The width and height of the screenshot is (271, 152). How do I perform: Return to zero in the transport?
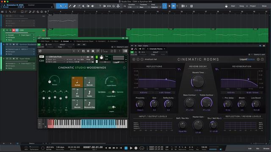[x=121, y=148]
